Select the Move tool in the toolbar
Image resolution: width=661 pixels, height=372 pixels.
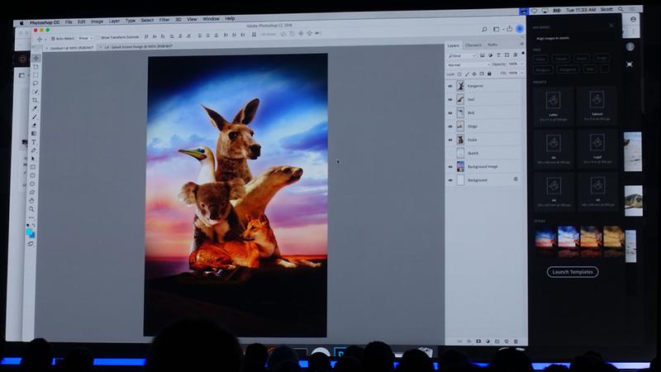click(x=35, y=58)
